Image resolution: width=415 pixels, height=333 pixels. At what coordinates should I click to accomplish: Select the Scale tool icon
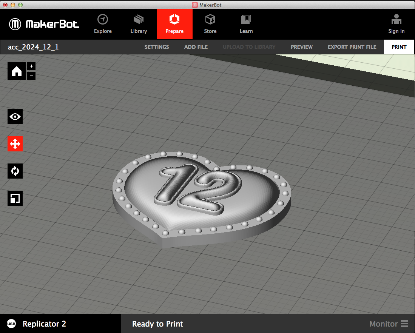pos(15,198)
